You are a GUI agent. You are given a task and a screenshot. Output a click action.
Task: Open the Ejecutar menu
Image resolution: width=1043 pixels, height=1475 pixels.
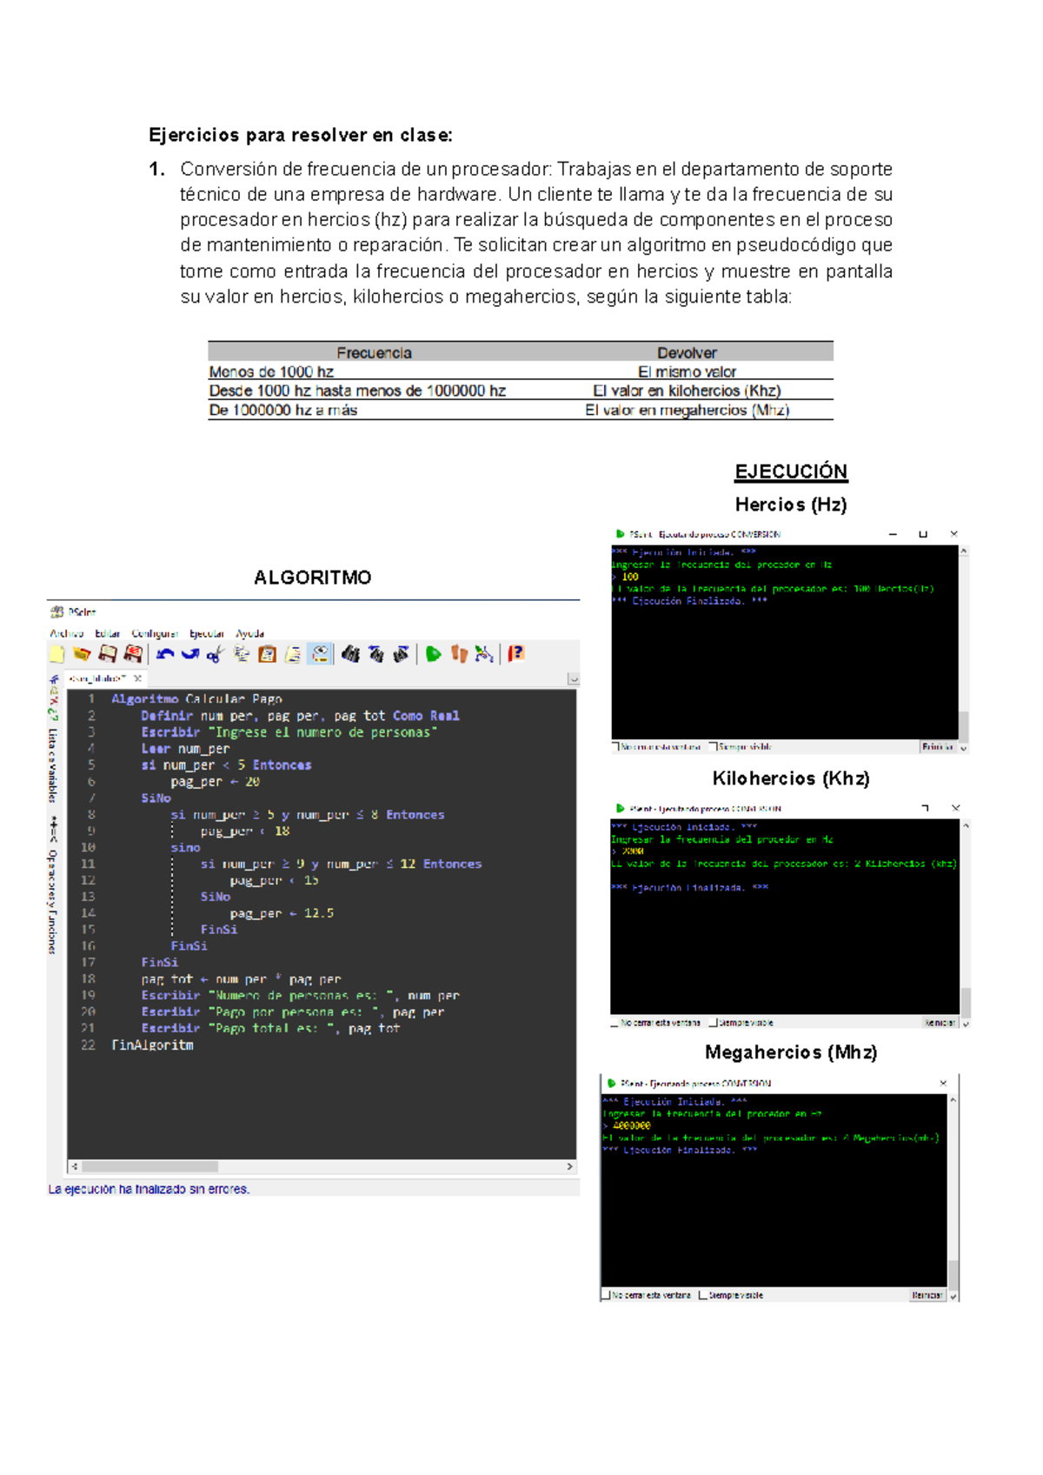(207, 634)
